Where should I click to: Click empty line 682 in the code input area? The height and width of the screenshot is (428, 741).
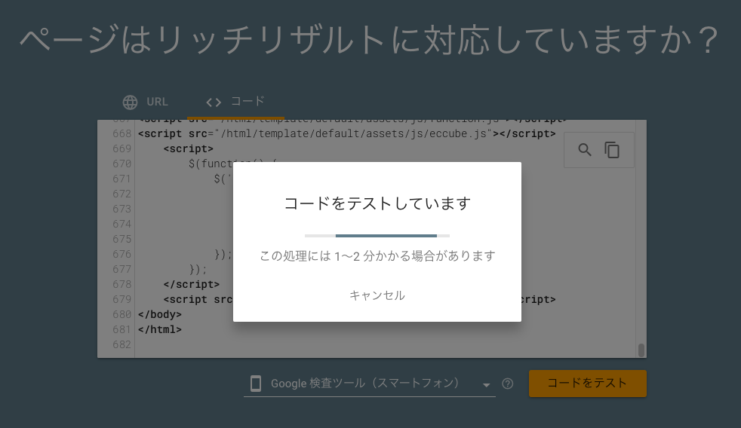(385, 344)
